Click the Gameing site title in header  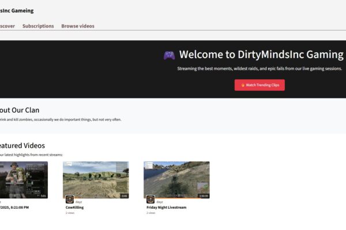[17, 10]
